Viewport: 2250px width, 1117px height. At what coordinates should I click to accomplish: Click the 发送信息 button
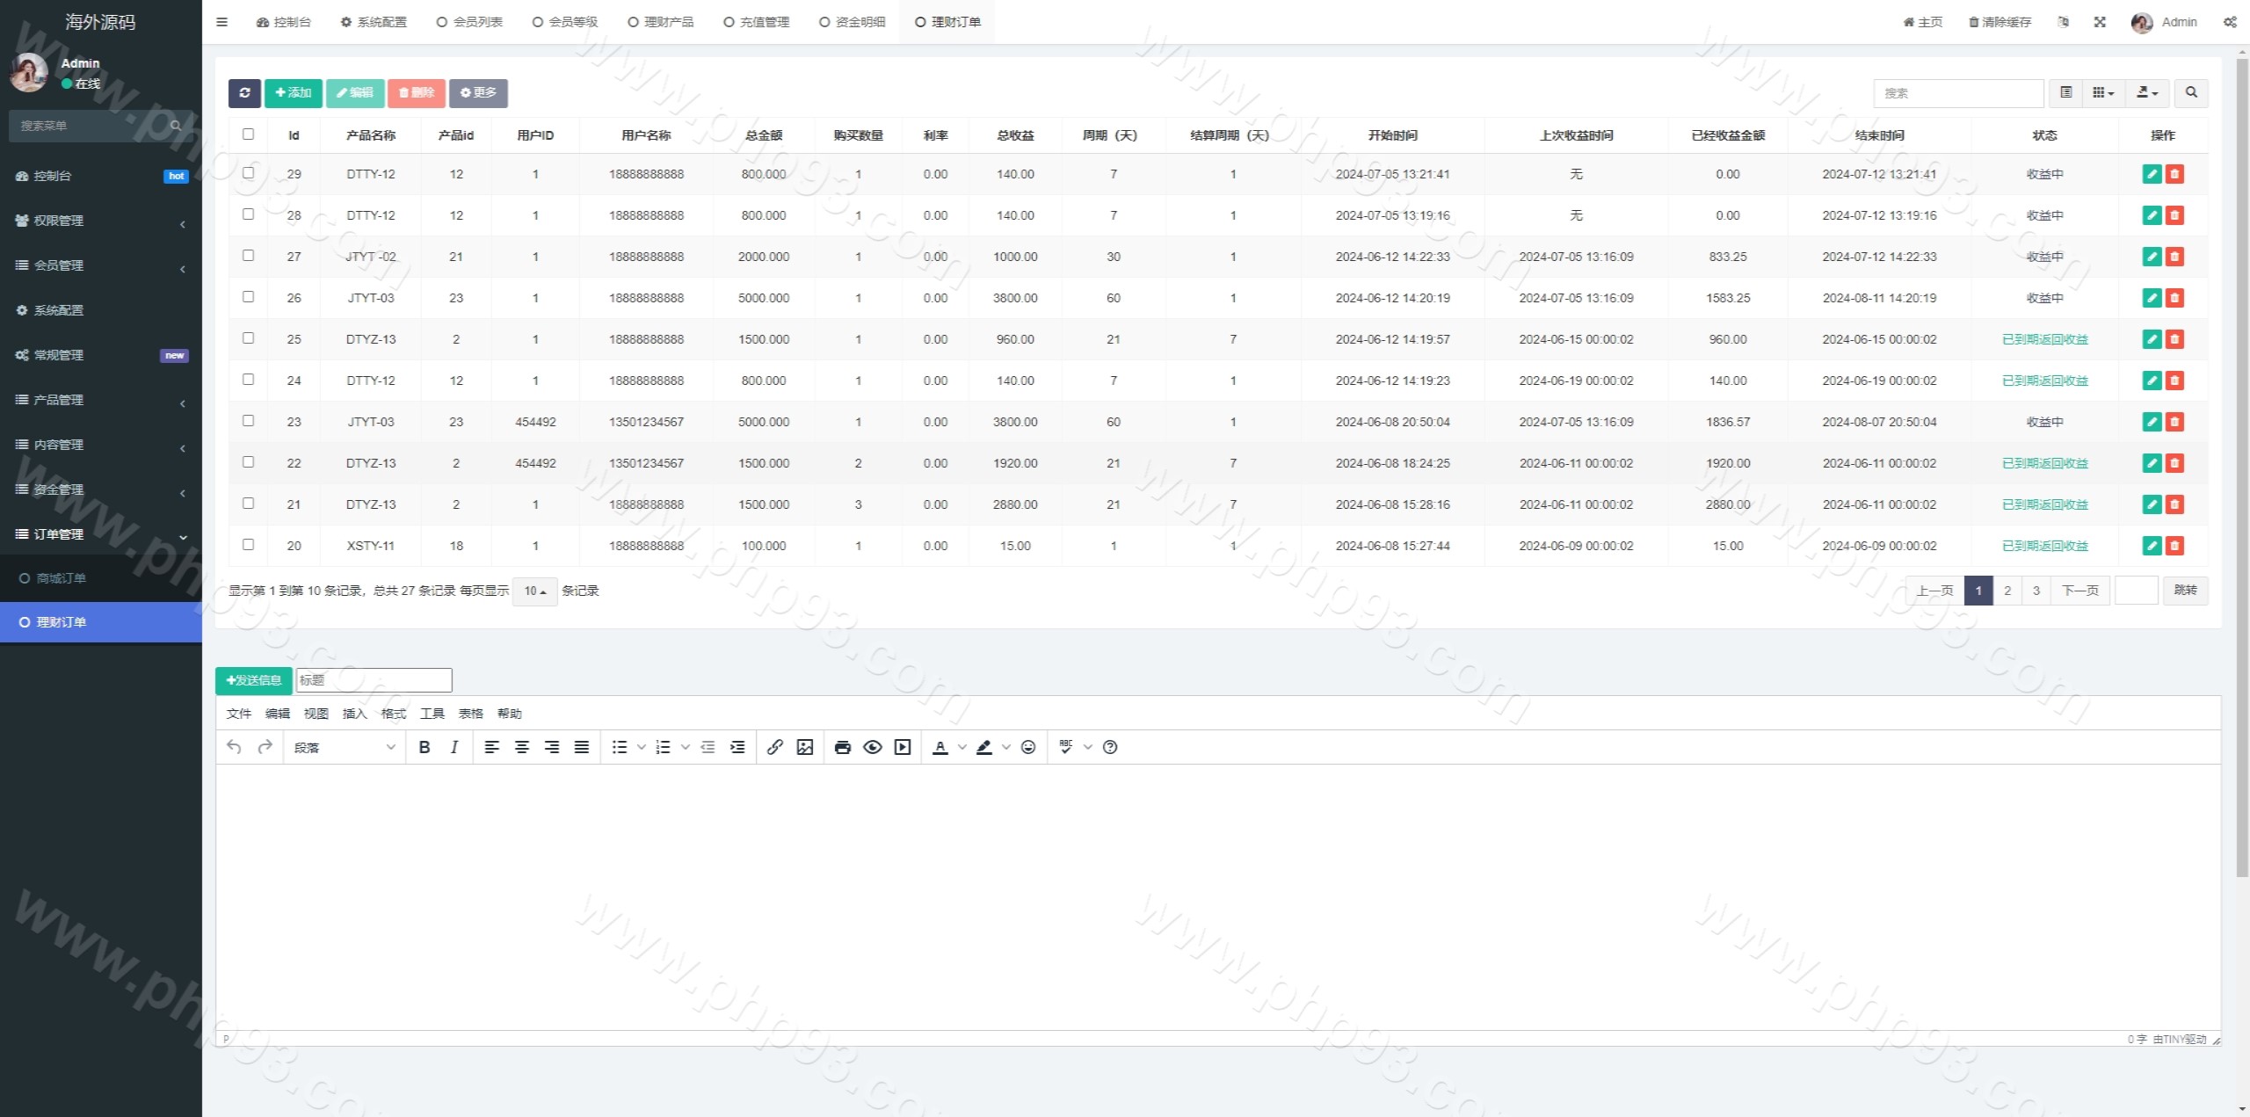(x=253, y=680)
